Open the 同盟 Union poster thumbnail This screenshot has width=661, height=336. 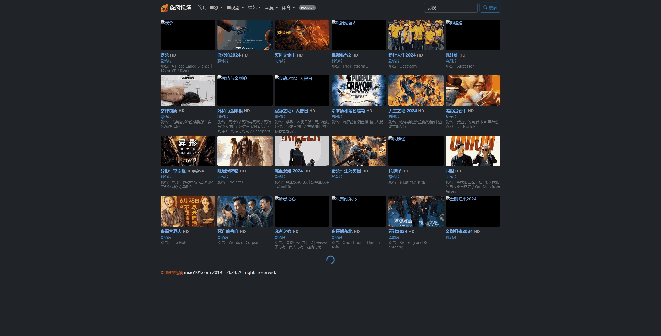pyautogui.click(x=473, y=151)
